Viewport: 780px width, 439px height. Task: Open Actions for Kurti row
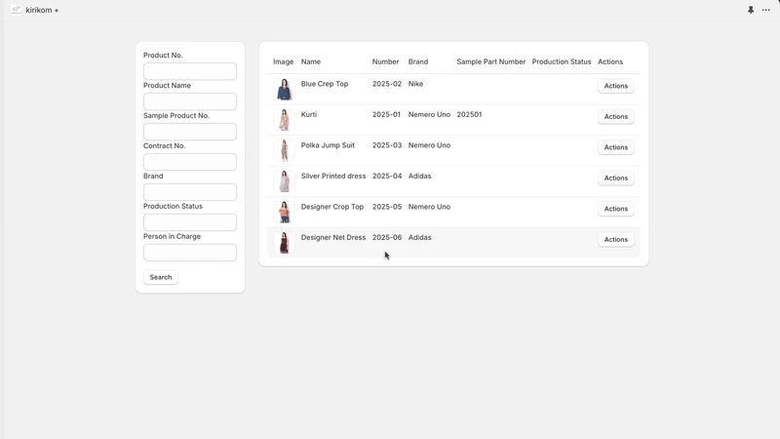(x=616, y=116)
